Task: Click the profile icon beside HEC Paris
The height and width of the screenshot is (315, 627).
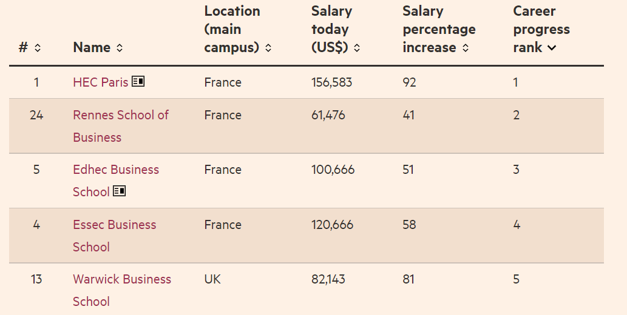Action: (x=138, y=81)
